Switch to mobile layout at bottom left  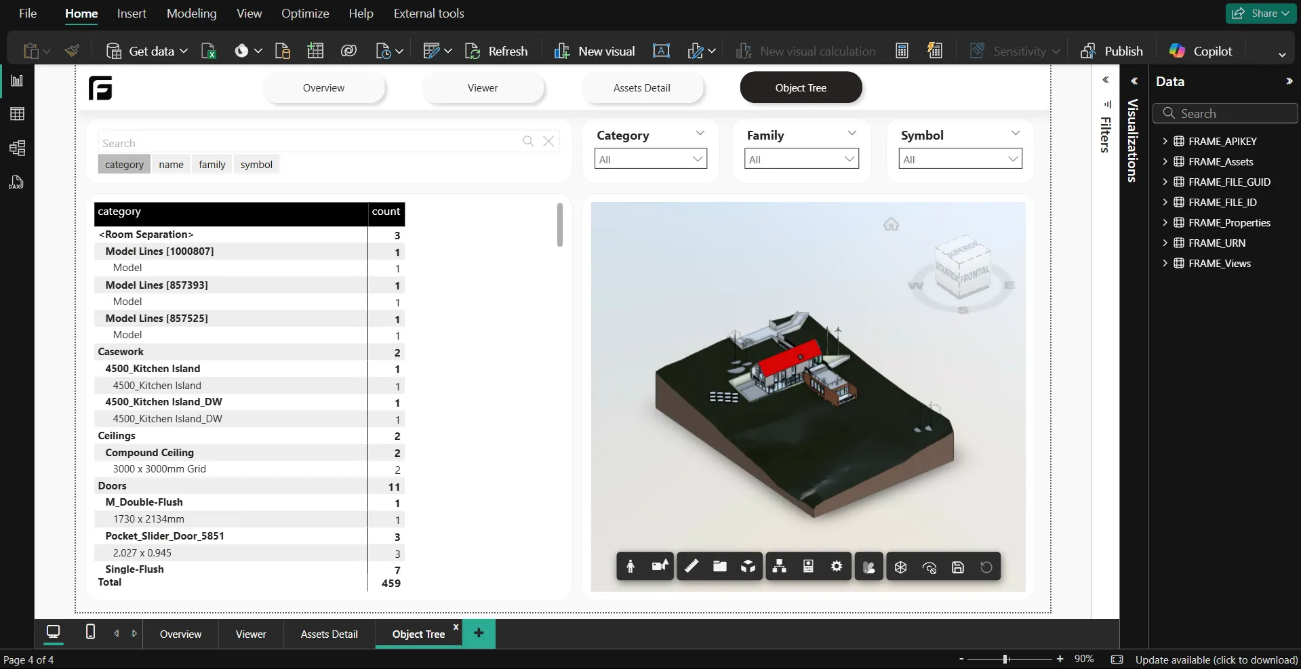90,632
